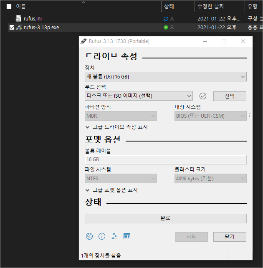This screenshot has width=263, height=268.
Task: Click the 구성 설정 type cell for rufus.ini
Action: click(x=255, y=19)
